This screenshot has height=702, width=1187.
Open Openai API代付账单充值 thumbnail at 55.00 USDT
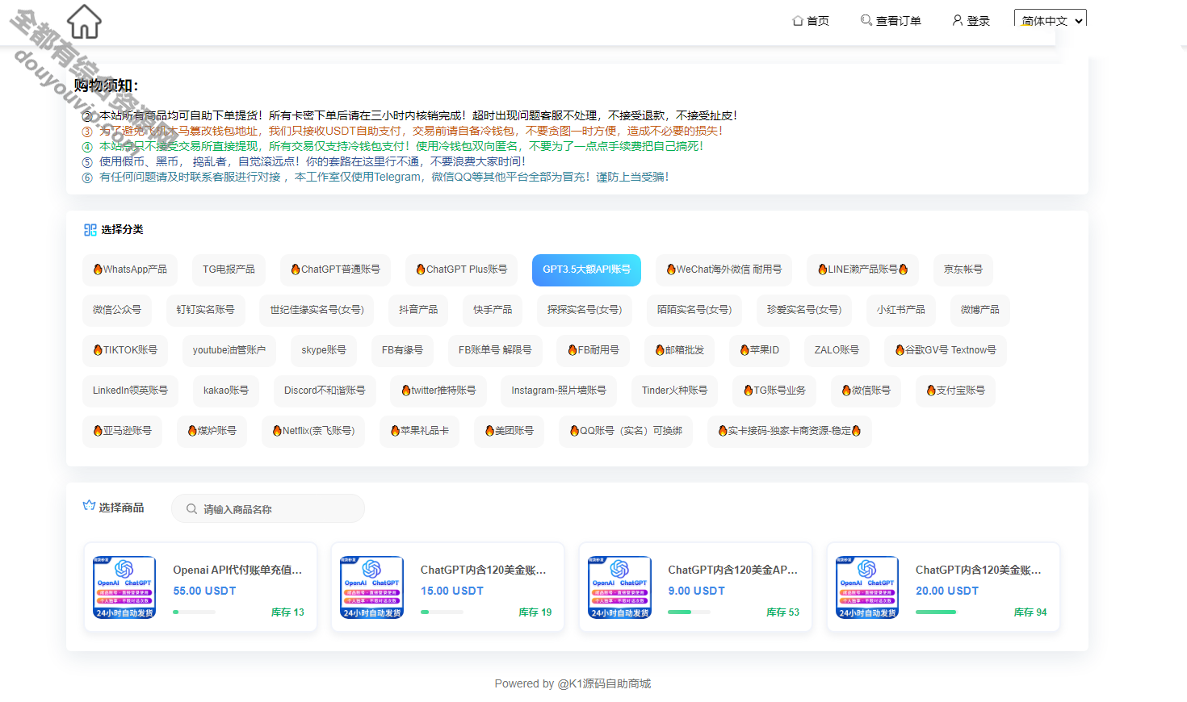(x=124, y=587)
